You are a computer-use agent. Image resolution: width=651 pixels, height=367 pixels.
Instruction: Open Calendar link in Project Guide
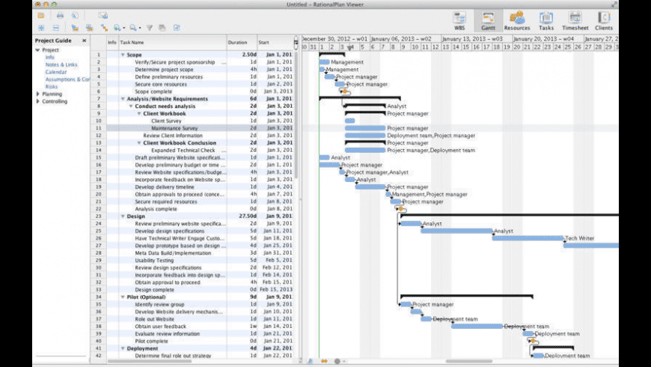[x=55, y=72]
